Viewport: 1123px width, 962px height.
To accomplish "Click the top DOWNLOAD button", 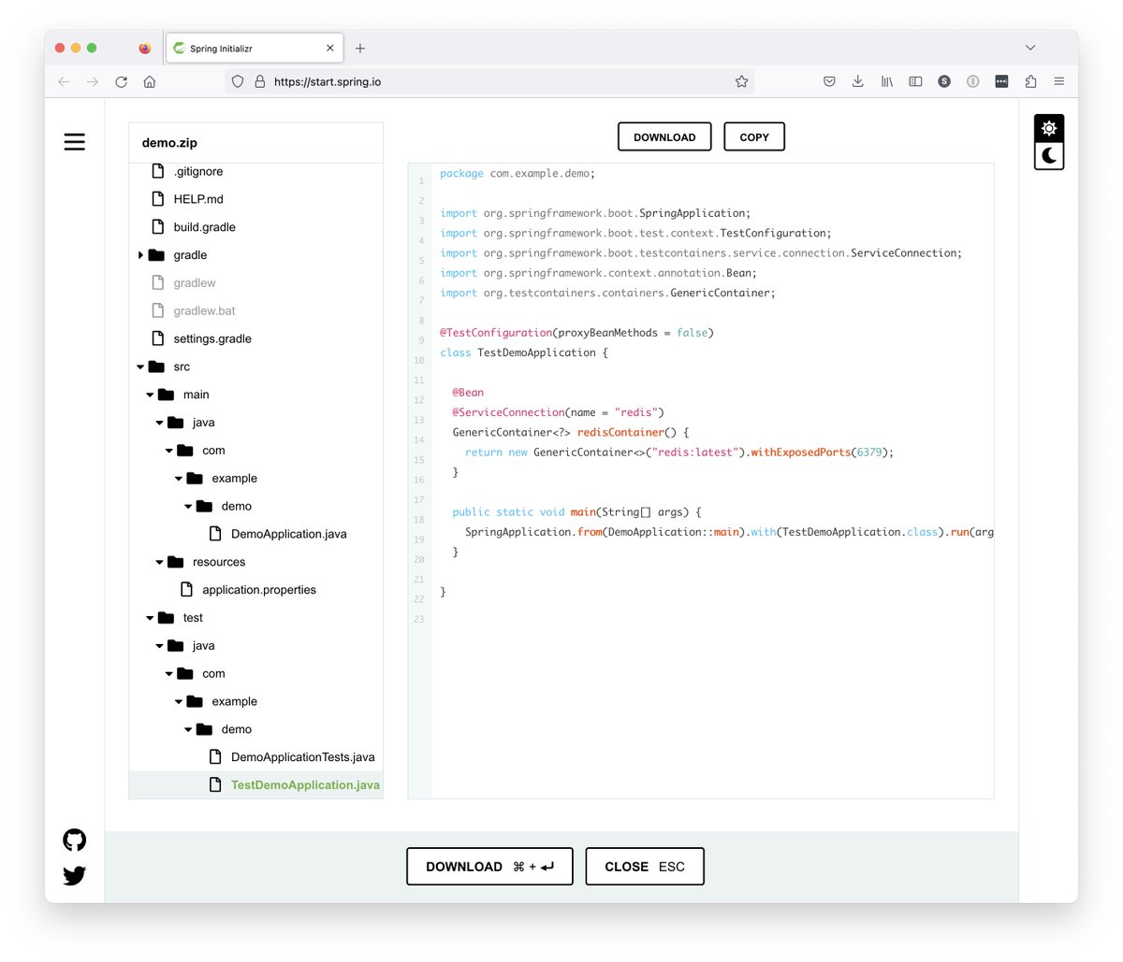I will point(664,136).
